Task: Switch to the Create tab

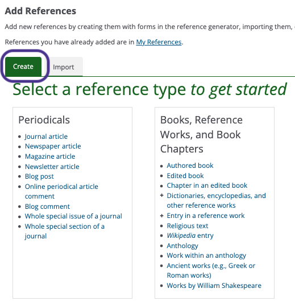Action: [23, 67]
